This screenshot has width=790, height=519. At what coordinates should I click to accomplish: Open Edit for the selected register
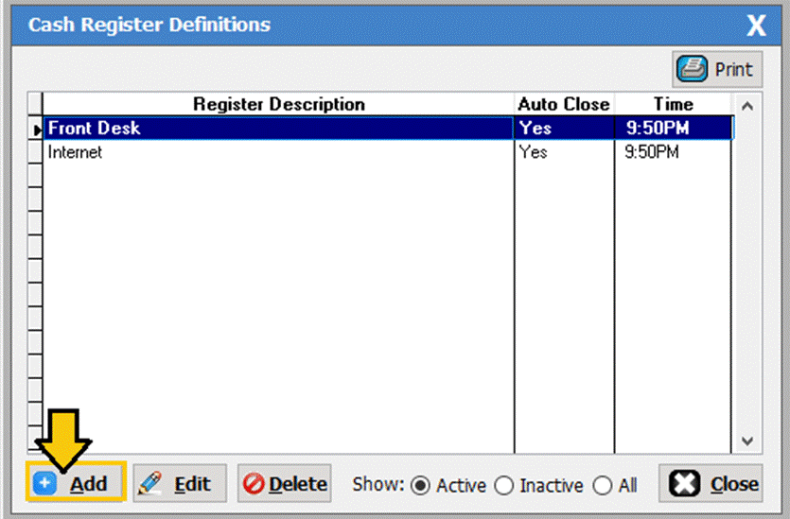[x=179, y=484]
